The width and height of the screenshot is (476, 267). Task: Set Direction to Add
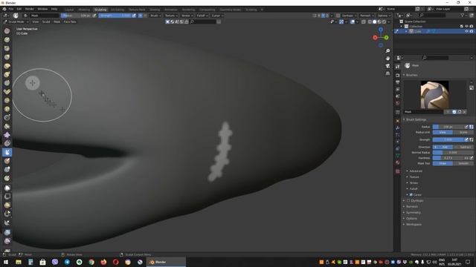point(443,147)
